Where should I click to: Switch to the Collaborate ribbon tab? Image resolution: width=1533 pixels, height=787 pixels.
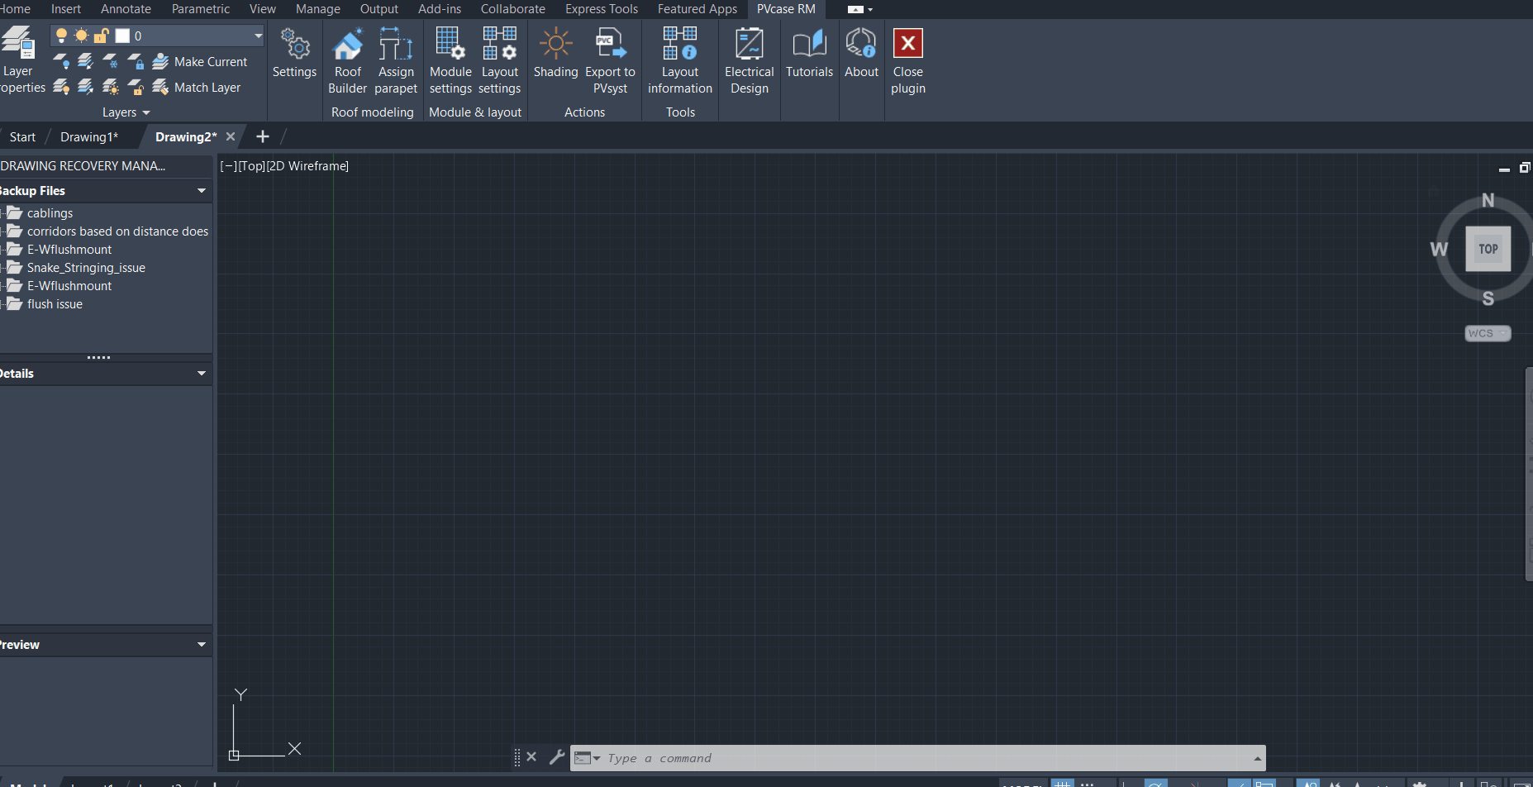pyautogui.click(x=513, y=9)
